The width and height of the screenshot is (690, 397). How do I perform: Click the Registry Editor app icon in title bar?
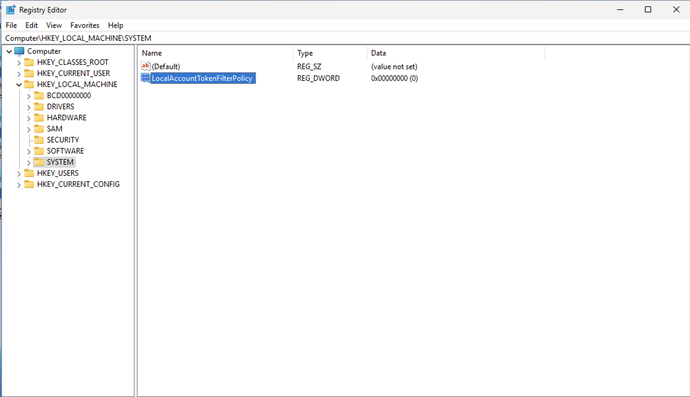(x=10, y=10)
